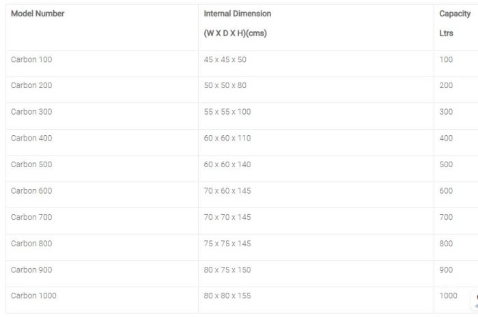
Task: Click the Carbon 300 model name
Action: (31, 112)
